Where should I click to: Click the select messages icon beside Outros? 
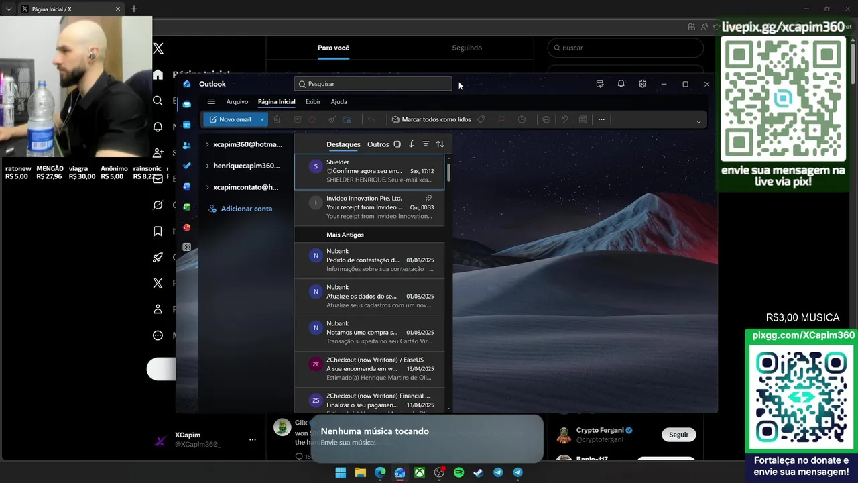397,144
